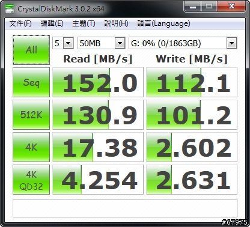
Task: Start the 4K benchmark test
Action: click(x=31, y=147)
